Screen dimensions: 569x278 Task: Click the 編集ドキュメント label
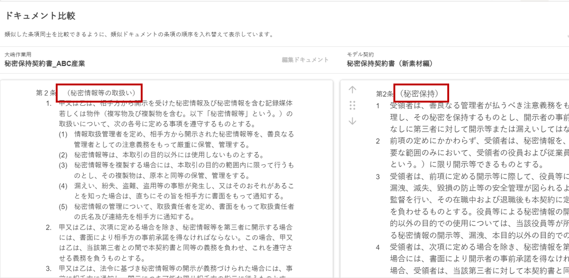coord(305,60)
